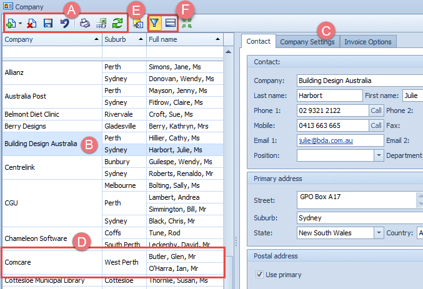Viewport: 423px width, 289px height.
Task: Select Berry, Kathryn, Mrs row
Action: click(x=185, y=126)
